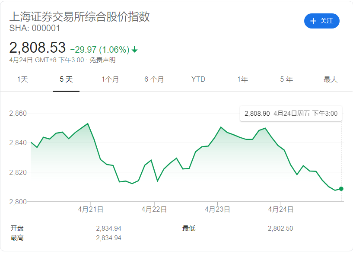Click the 4月23日 date label on the axis
Image resolution: width=353 pixels, height=260 pixels.
pos(217,209)
